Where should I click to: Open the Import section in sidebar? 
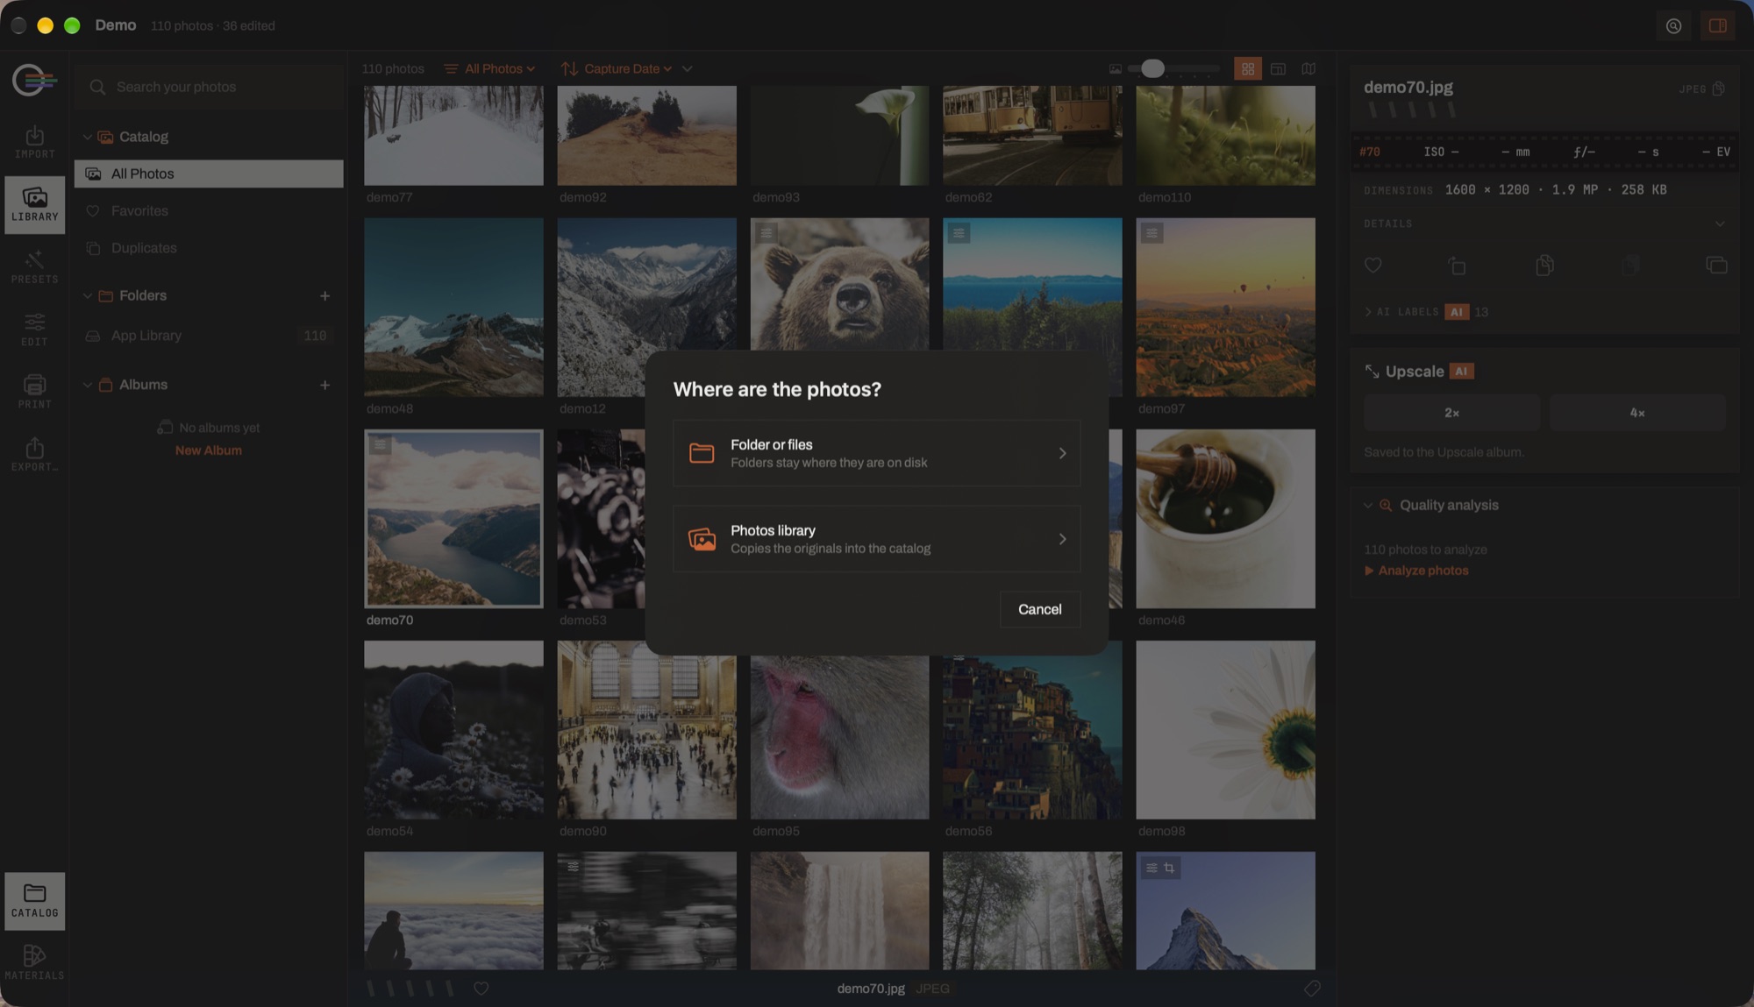pos(34,142)
